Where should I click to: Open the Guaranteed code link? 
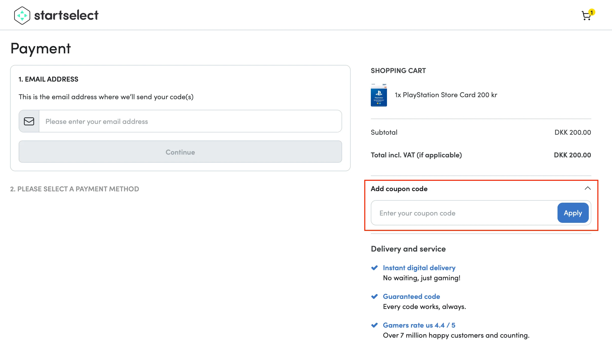pyautogui.click(x=411, y=296)
